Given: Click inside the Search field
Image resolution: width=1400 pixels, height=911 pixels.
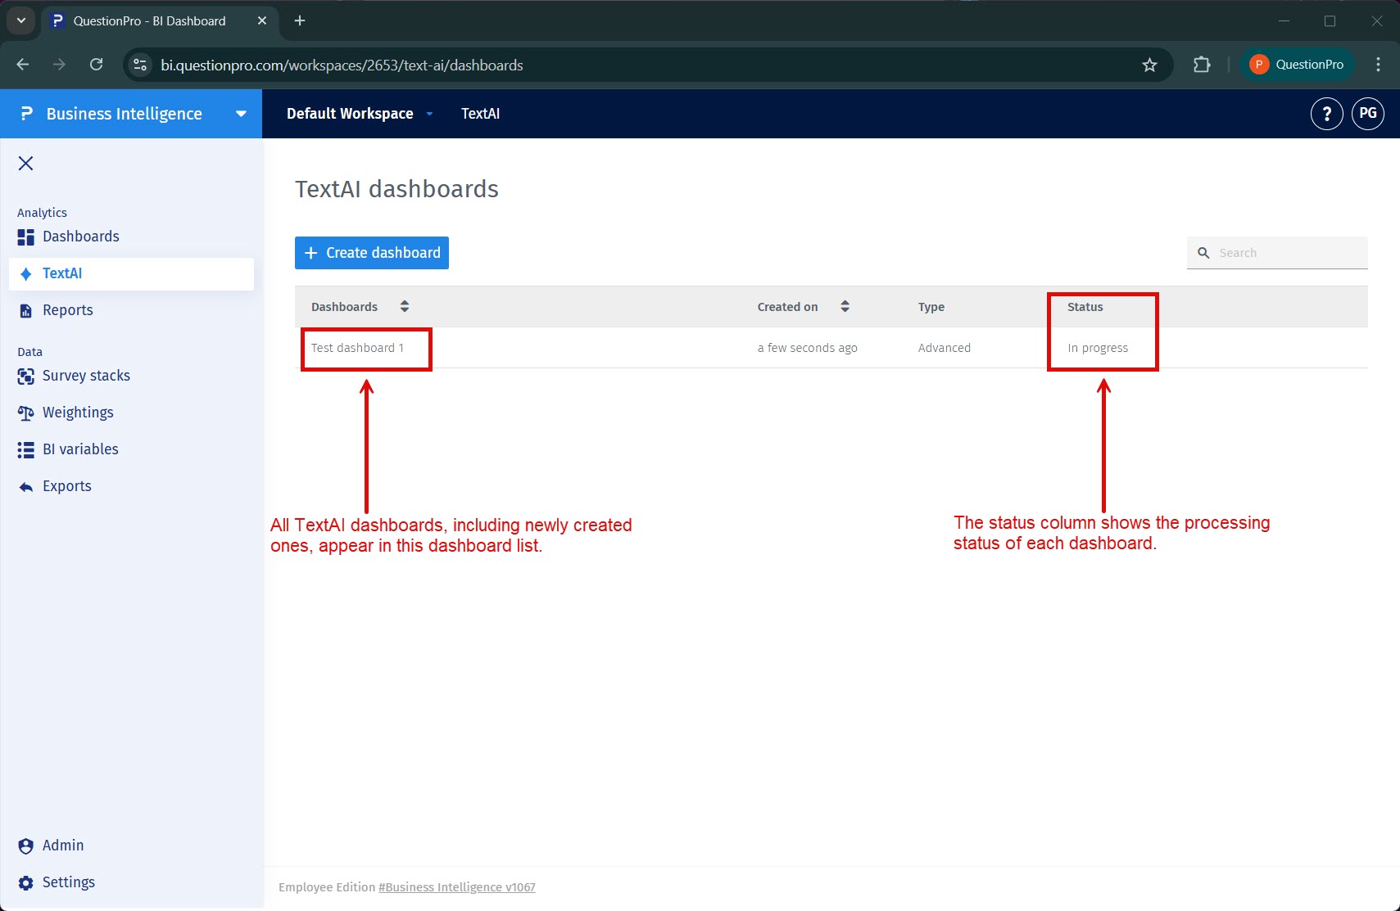Looking at the screenshot, I should pyautogui.click(x=1278, y=252).
